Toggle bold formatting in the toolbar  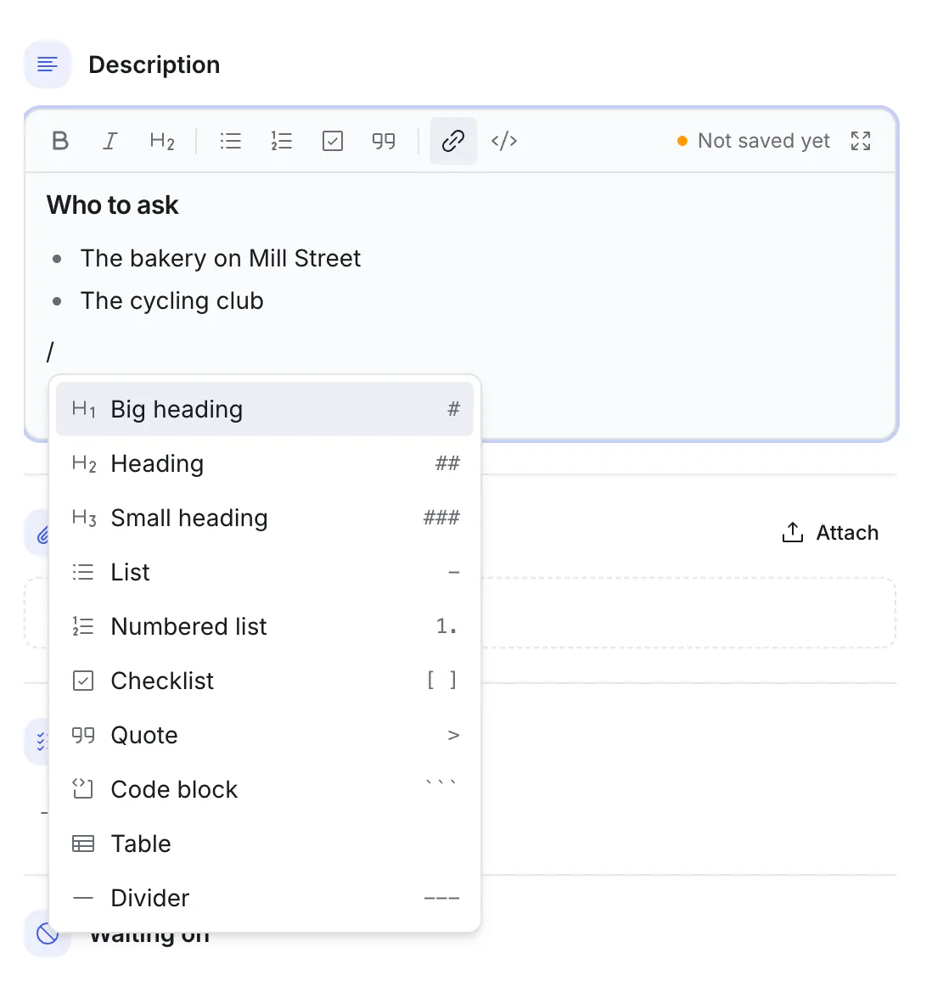point(60,141)
